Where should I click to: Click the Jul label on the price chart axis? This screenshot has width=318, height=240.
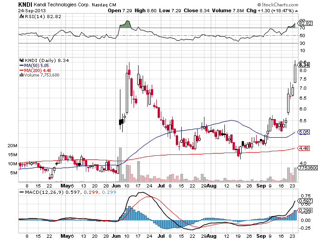point(161,186)
